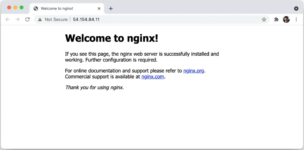Open a new tab with plus button
Image resolution: width=304 pixels, height=150 pixels.
click(x=111, y=9)
